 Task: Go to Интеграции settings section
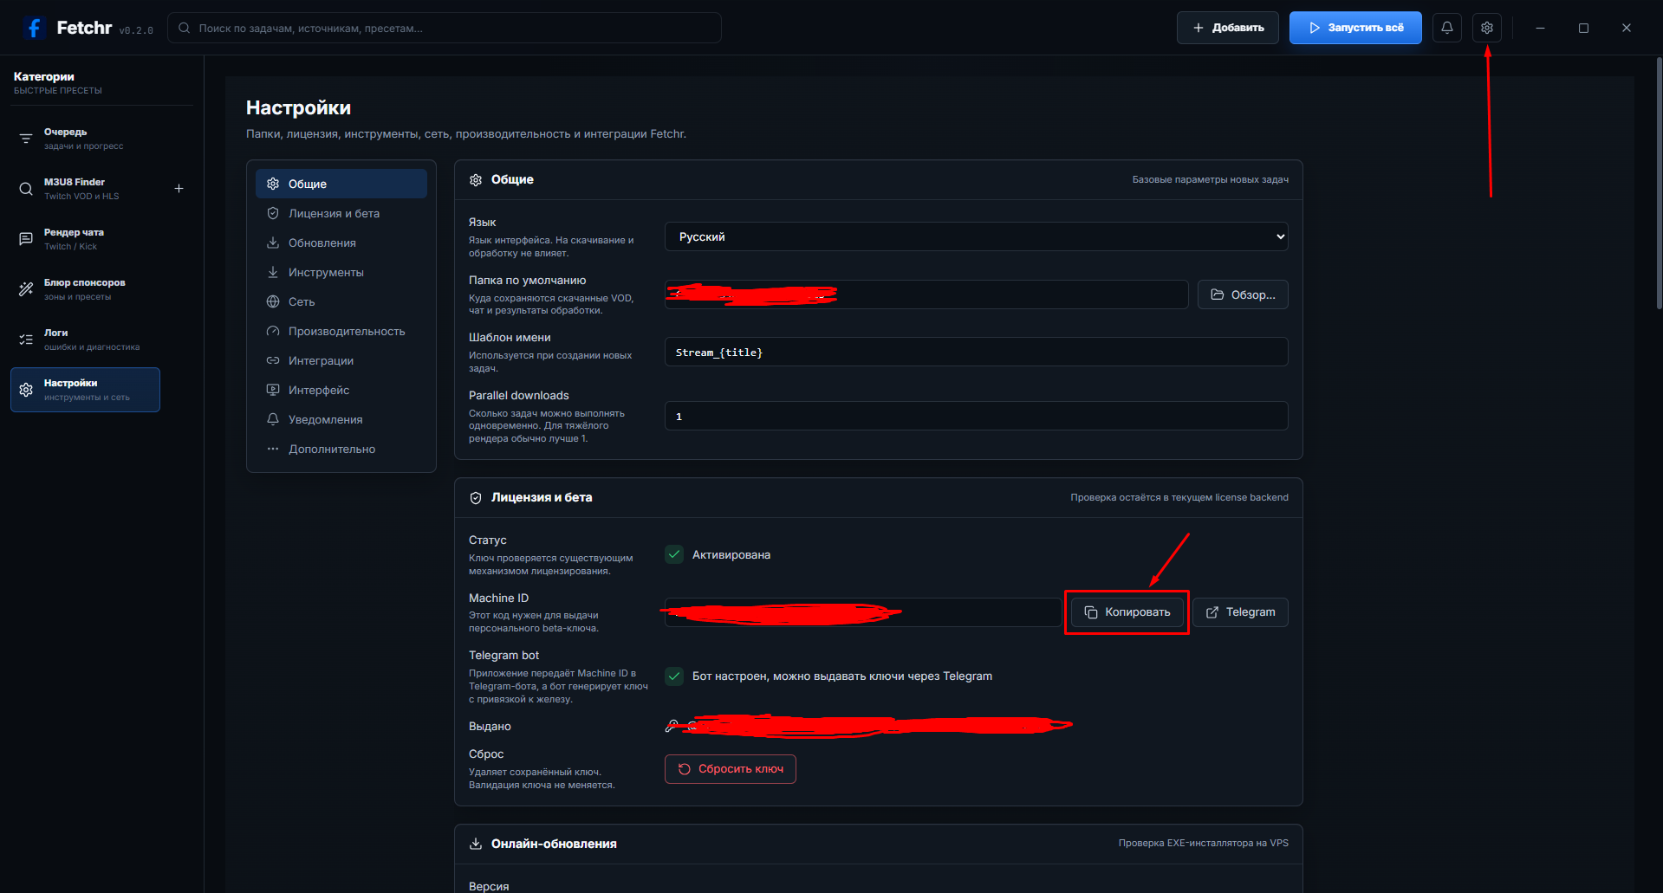341,360
